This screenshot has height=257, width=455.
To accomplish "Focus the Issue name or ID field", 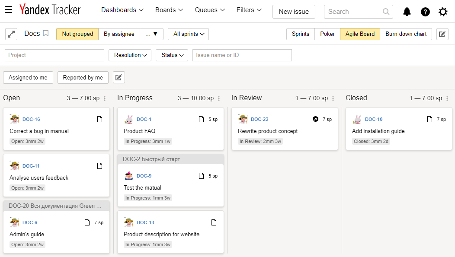I will pos(242,55).
